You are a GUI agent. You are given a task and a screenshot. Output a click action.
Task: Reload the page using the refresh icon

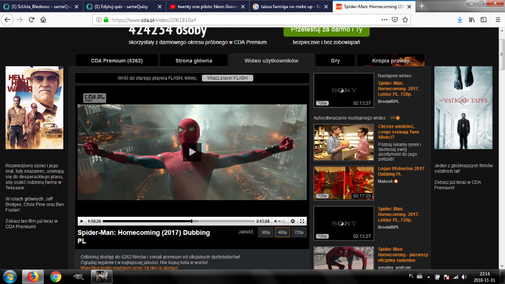(x=31, y=20)
